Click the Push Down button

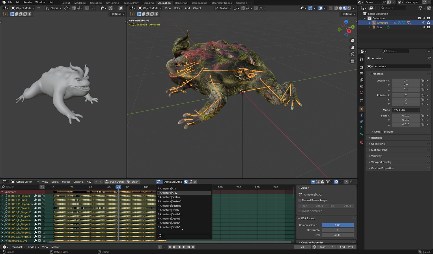pyautogui.click(x=115, y=182)
